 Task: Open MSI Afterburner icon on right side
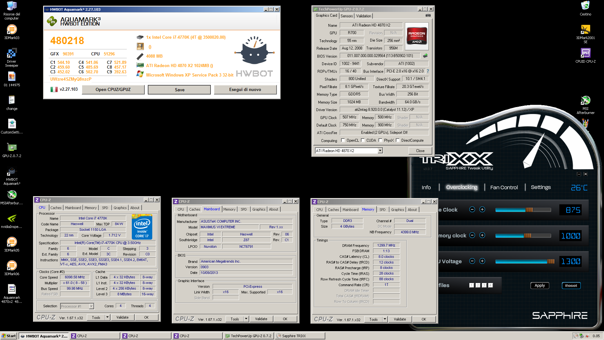click(x=585, y=105)
